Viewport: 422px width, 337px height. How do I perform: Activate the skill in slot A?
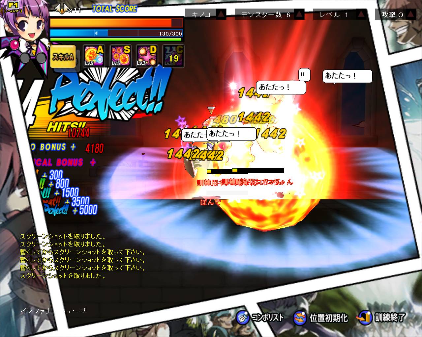(94, 55)
